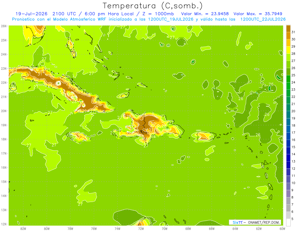Click latitude axis label "20N"
The height and width of the screenshot is (232, 300).
pyautogui.click(x=3, y=111)
